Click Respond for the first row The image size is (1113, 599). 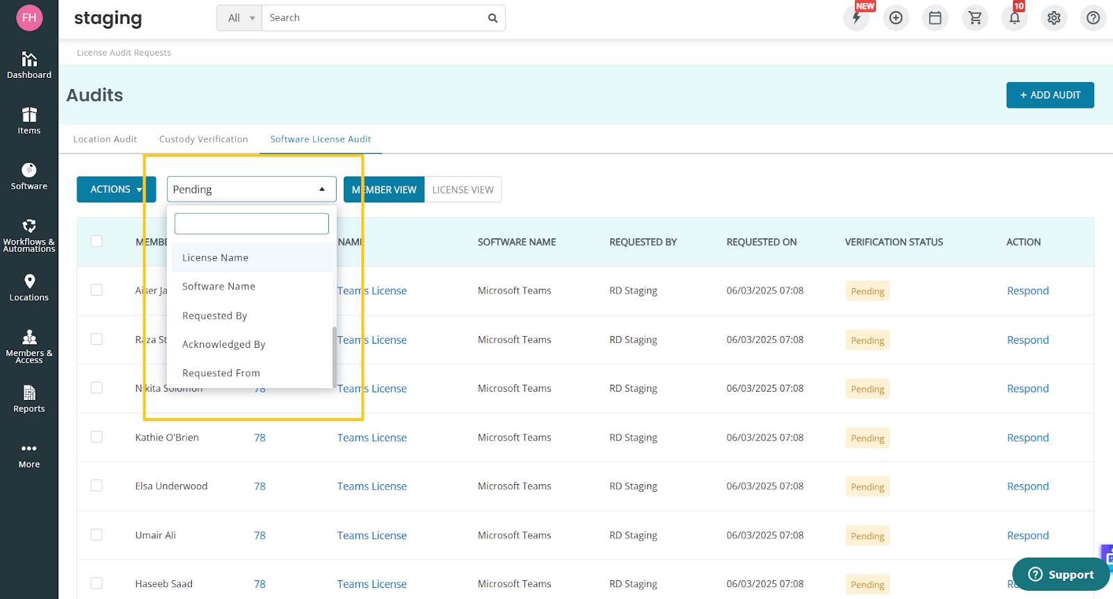[x=1027, y=291]
